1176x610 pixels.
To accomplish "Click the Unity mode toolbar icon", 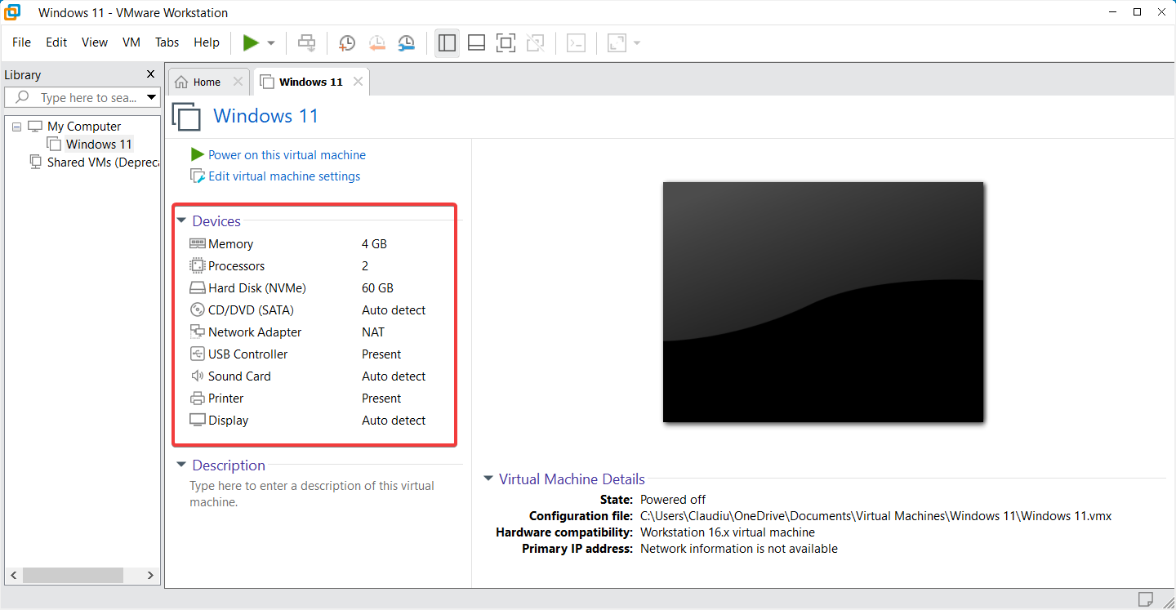I will [536, 42].
